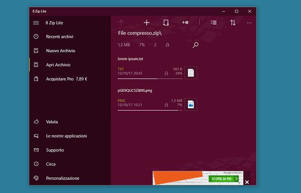
Task: Click the info Circa icon
Action: point(36,164)
